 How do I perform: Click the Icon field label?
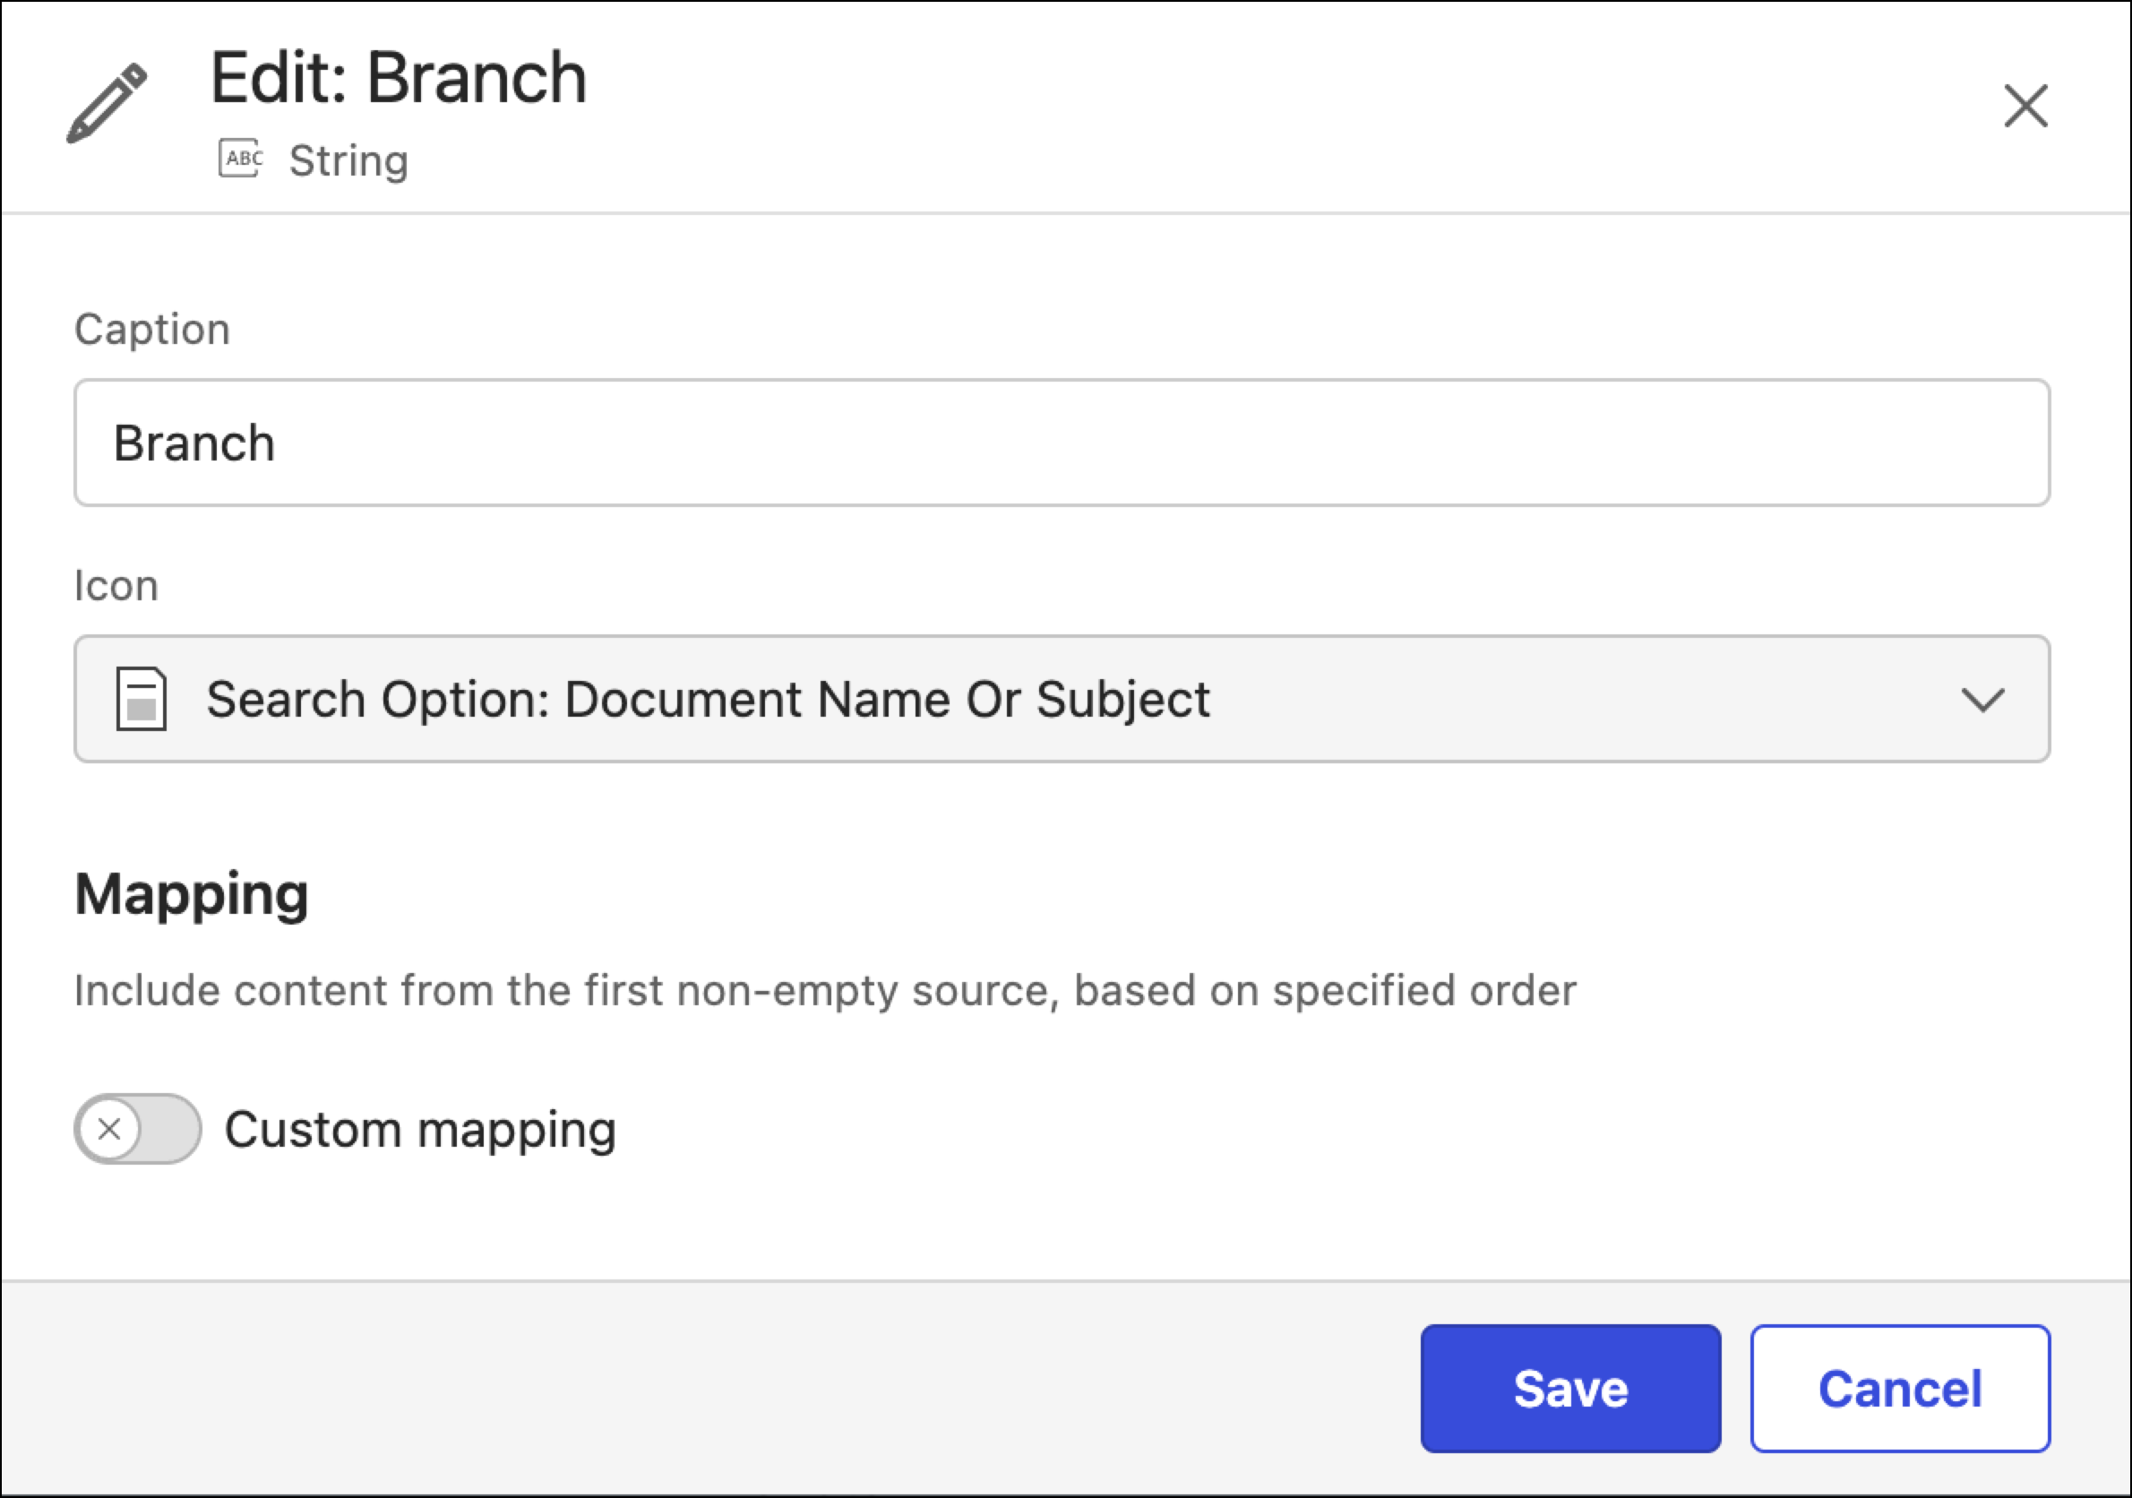tap(116, 586)
